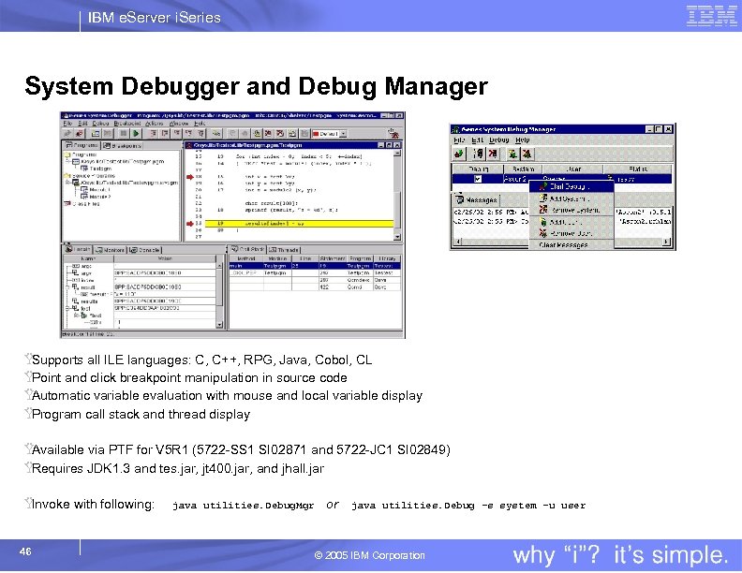
Task: Select the argv variable row in Locals
Action: click(x=141, y=273)
